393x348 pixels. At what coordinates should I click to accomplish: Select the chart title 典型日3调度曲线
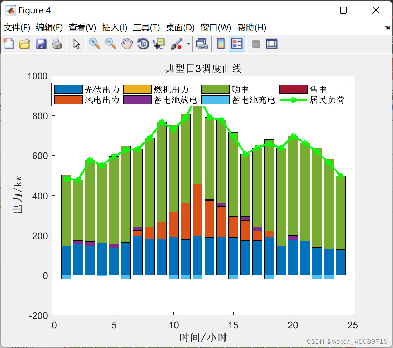pos(203,69)
